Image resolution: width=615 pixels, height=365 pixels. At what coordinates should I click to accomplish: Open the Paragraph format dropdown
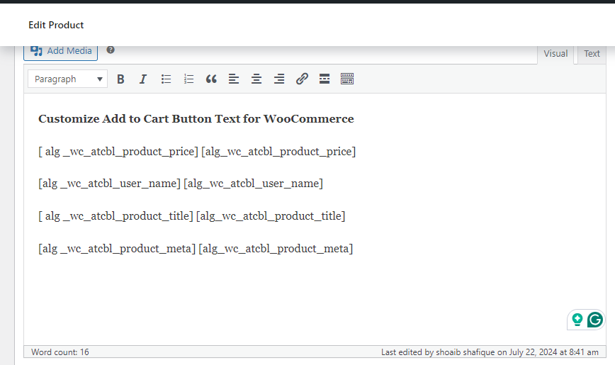tap(67, 79)
